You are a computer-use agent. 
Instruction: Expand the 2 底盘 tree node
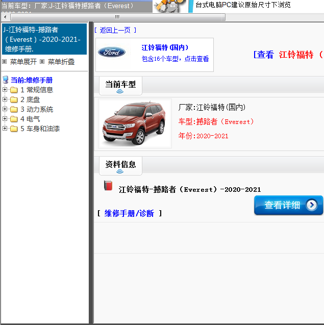click(x=5, y=99)
